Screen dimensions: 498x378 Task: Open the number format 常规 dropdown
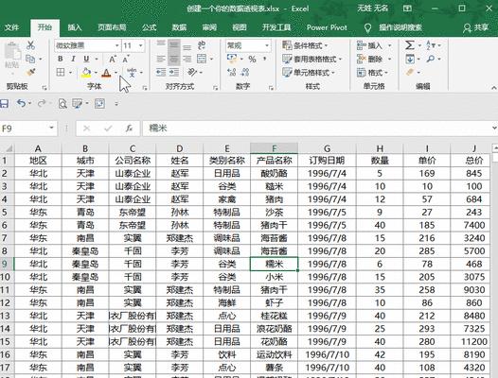[267, 45]
